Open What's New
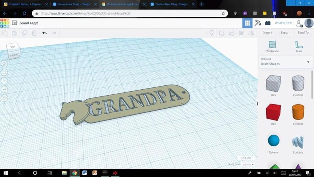Viewport: 314px width, 177px height. pyautogui.click(x=283, y=23)
